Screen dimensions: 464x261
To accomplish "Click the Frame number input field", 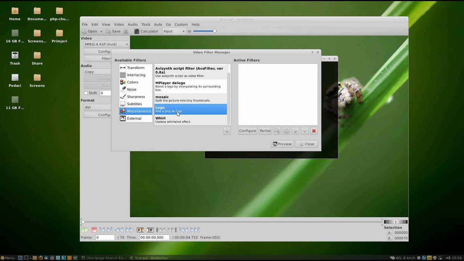I will [x=105, y=237].
